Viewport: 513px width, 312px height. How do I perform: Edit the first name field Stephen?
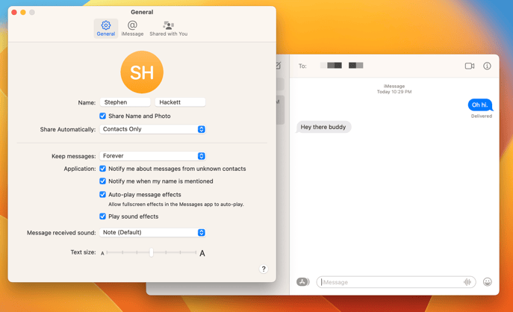coord(125,102)
